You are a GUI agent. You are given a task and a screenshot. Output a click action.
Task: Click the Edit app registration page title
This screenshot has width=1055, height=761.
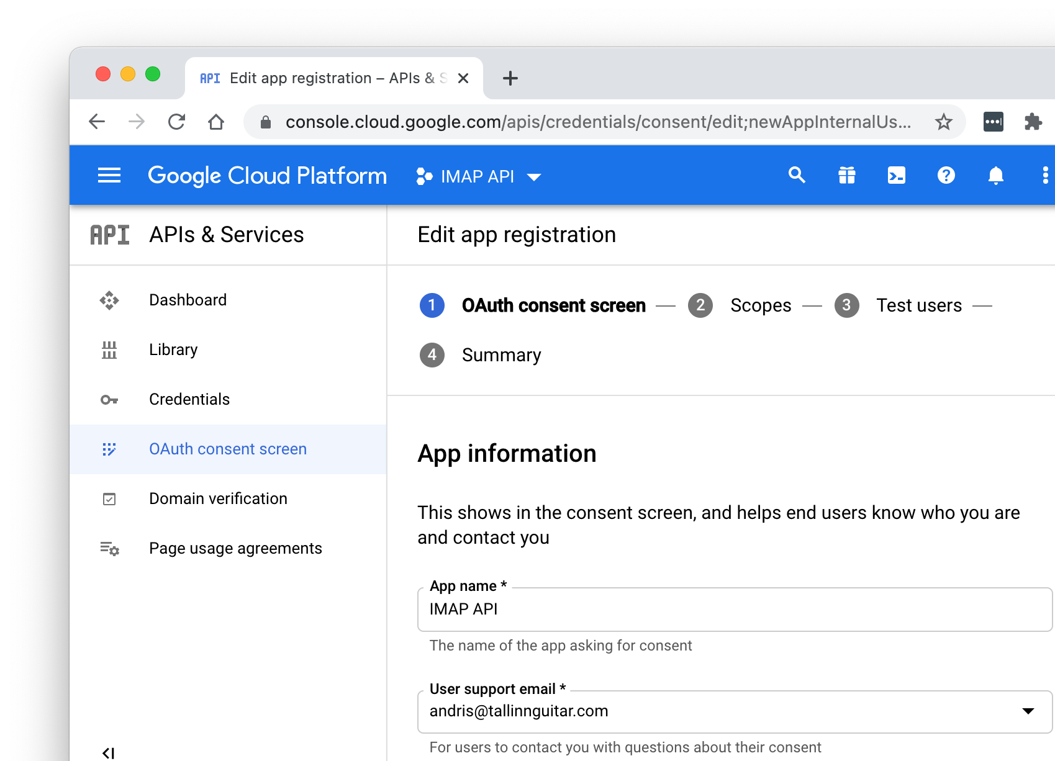[517, 235]
